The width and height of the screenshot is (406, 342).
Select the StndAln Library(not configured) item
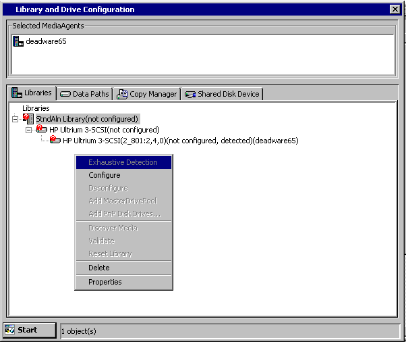[87, 119]
